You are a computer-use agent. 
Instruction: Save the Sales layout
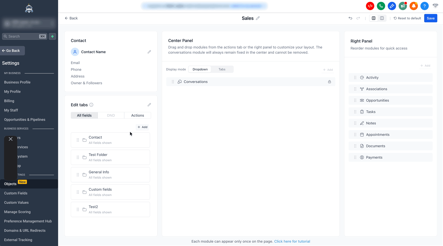tap(431, 18)
